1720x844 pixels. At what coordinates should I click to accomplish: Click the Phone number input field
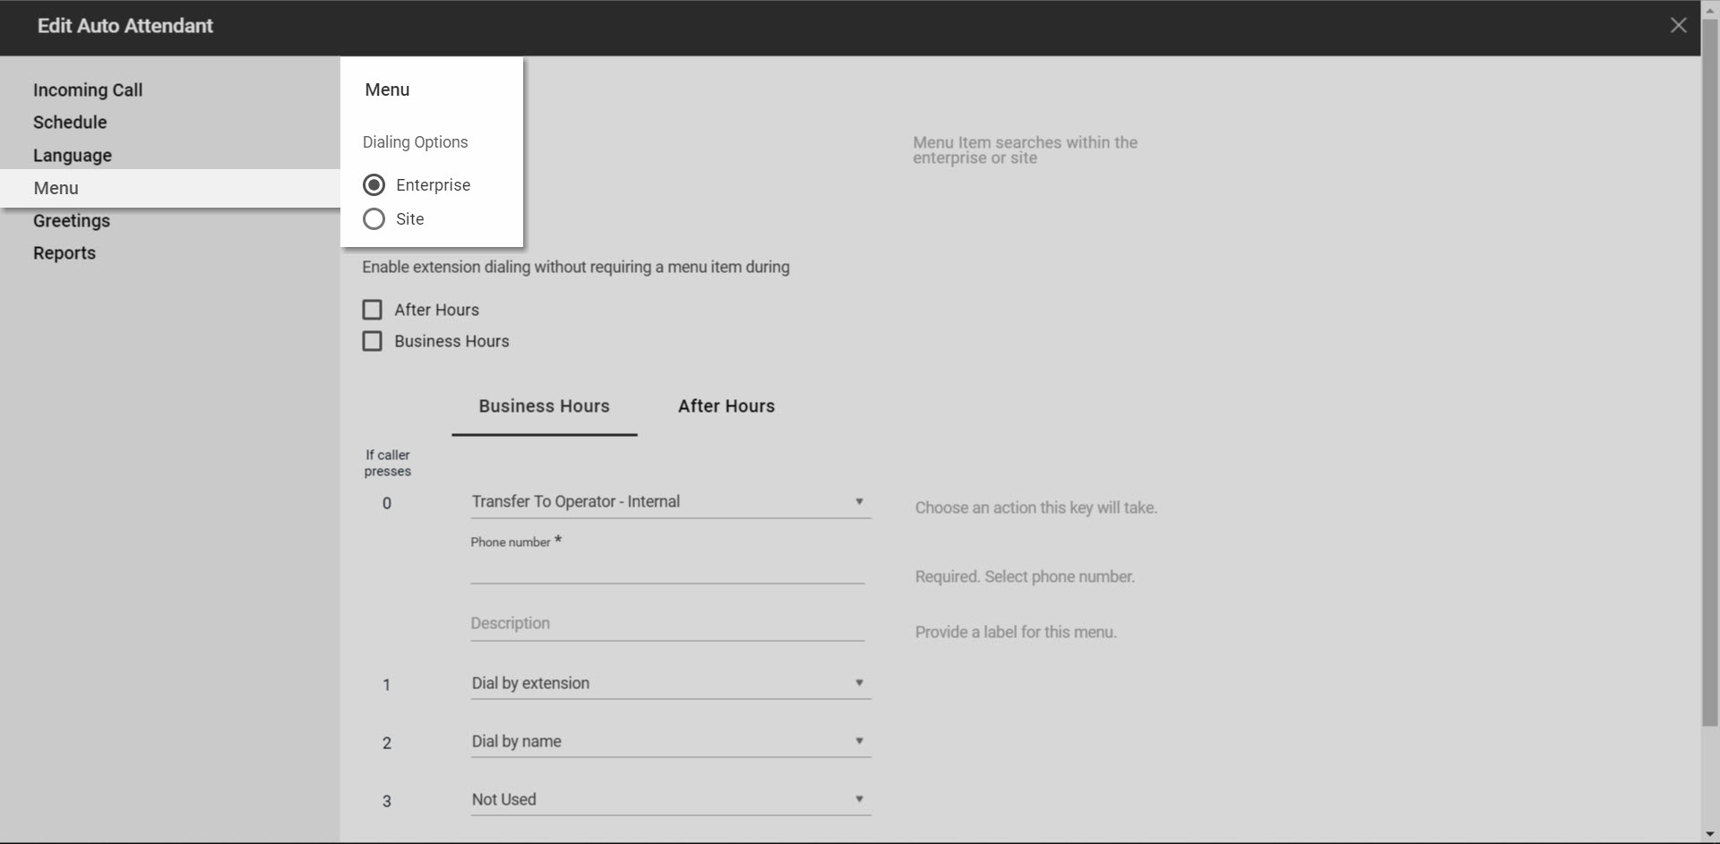click(667, 569)
